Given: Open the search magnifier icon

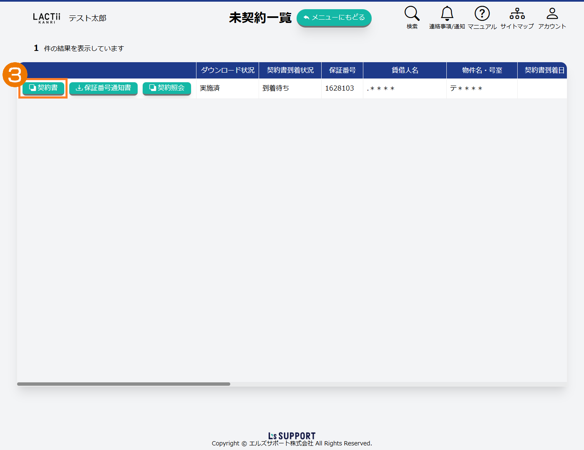Looking at the screenshot, I should tap(412, 14).
